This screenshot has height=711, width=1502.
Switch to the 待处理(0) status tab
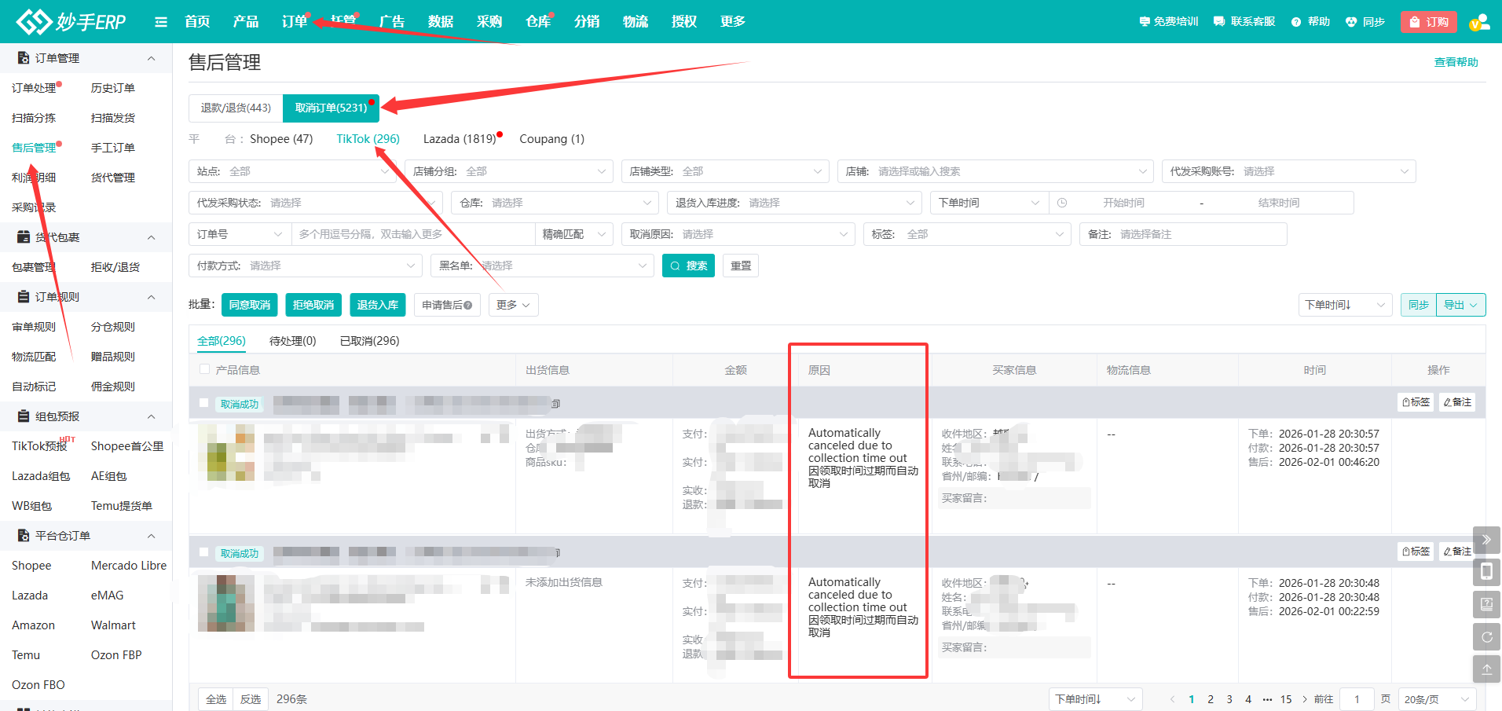pyautogui.click(x=293, y=341)
